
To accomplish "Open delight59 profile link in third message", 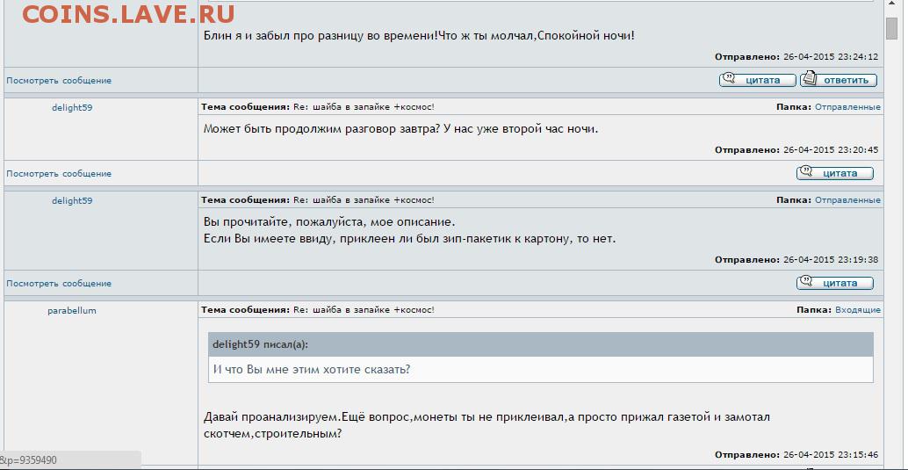I will (72, 200).
